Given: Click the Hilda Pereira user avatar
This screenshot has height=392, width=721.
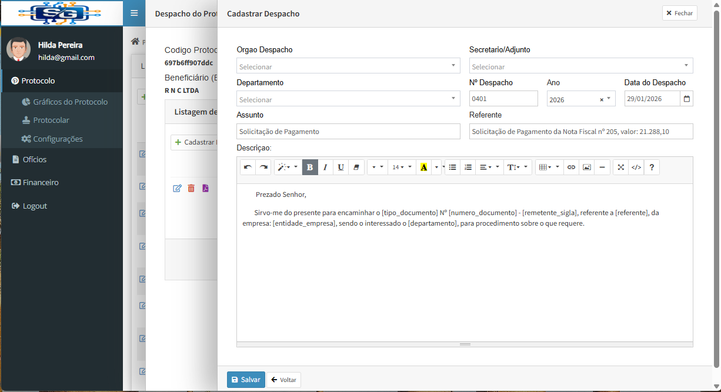Looking at the screenshot, I should tap(18, 50).
